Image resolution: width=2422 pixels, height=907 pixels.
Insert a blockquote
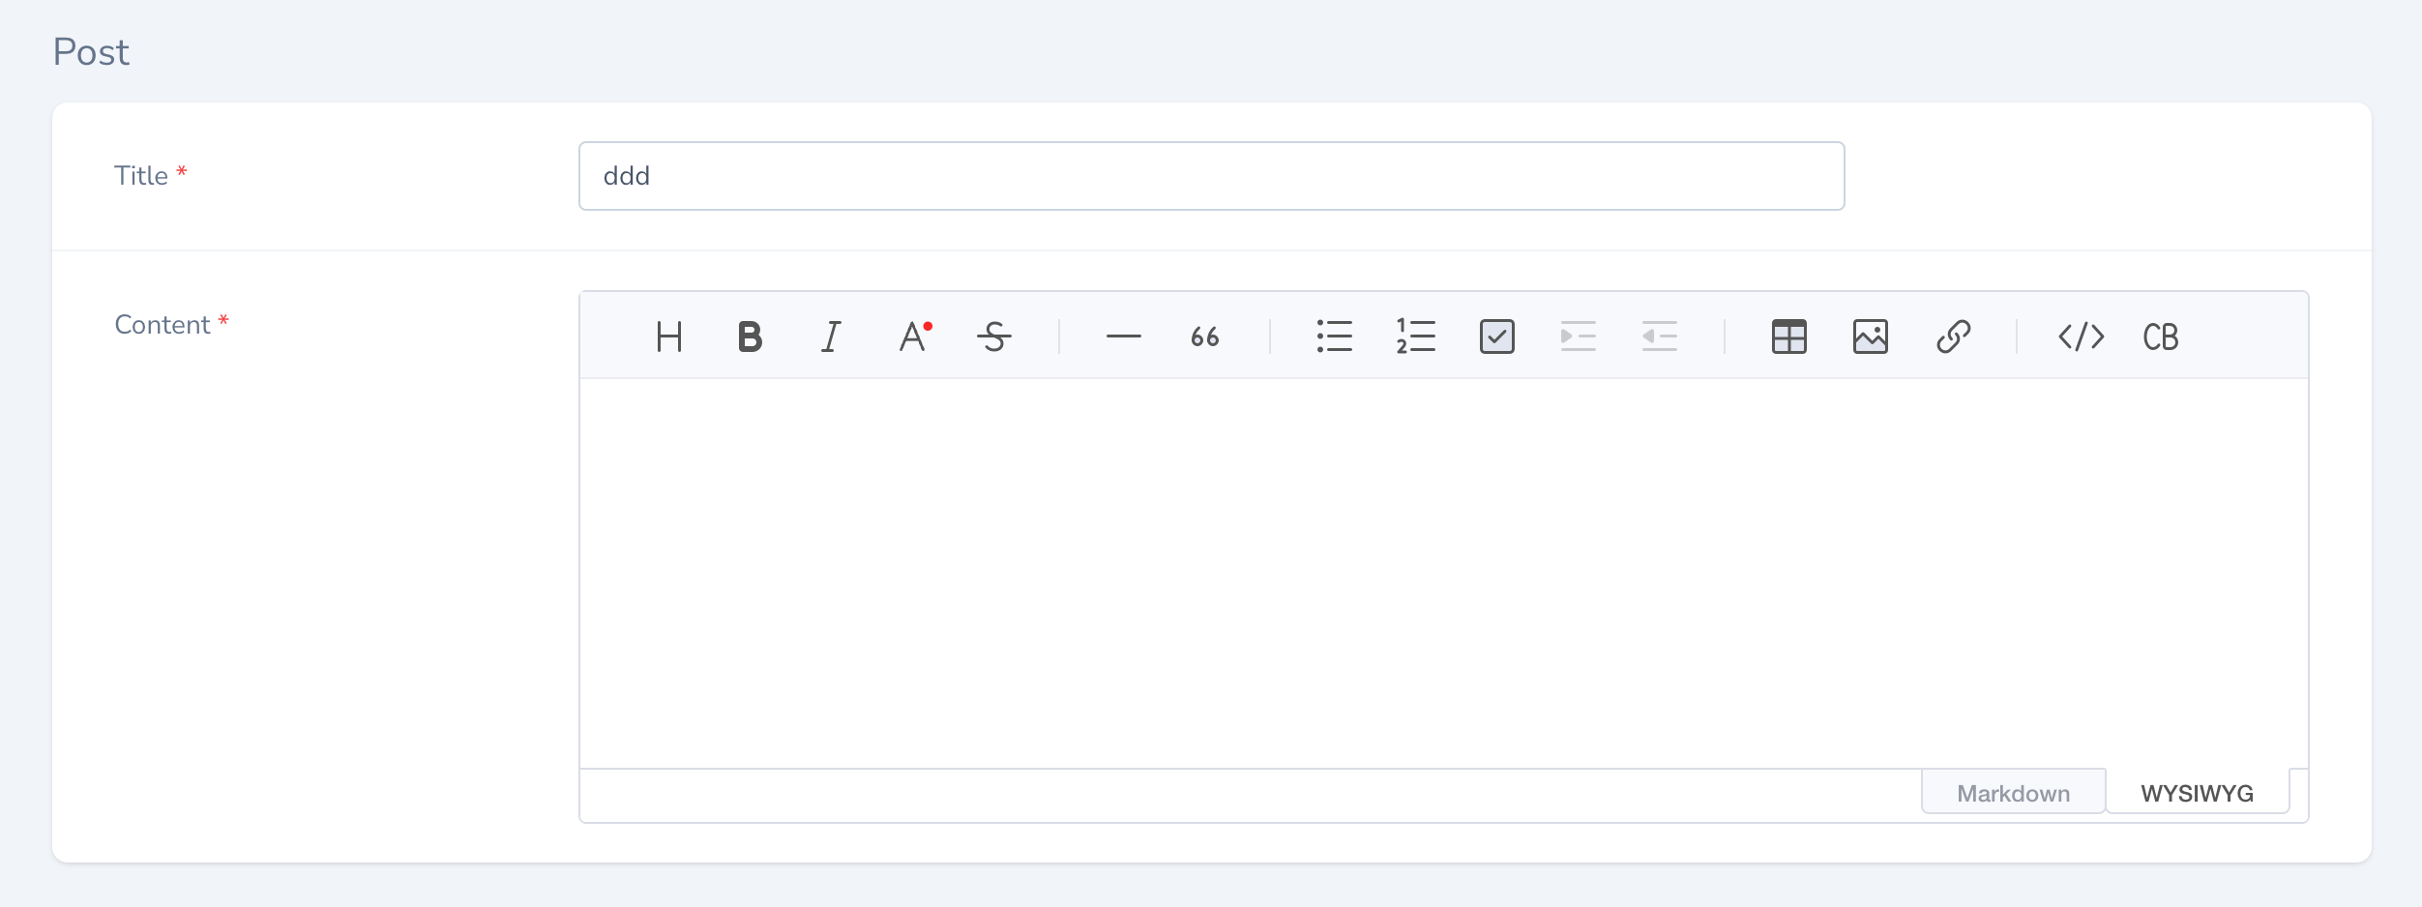tap(1205, 336)
